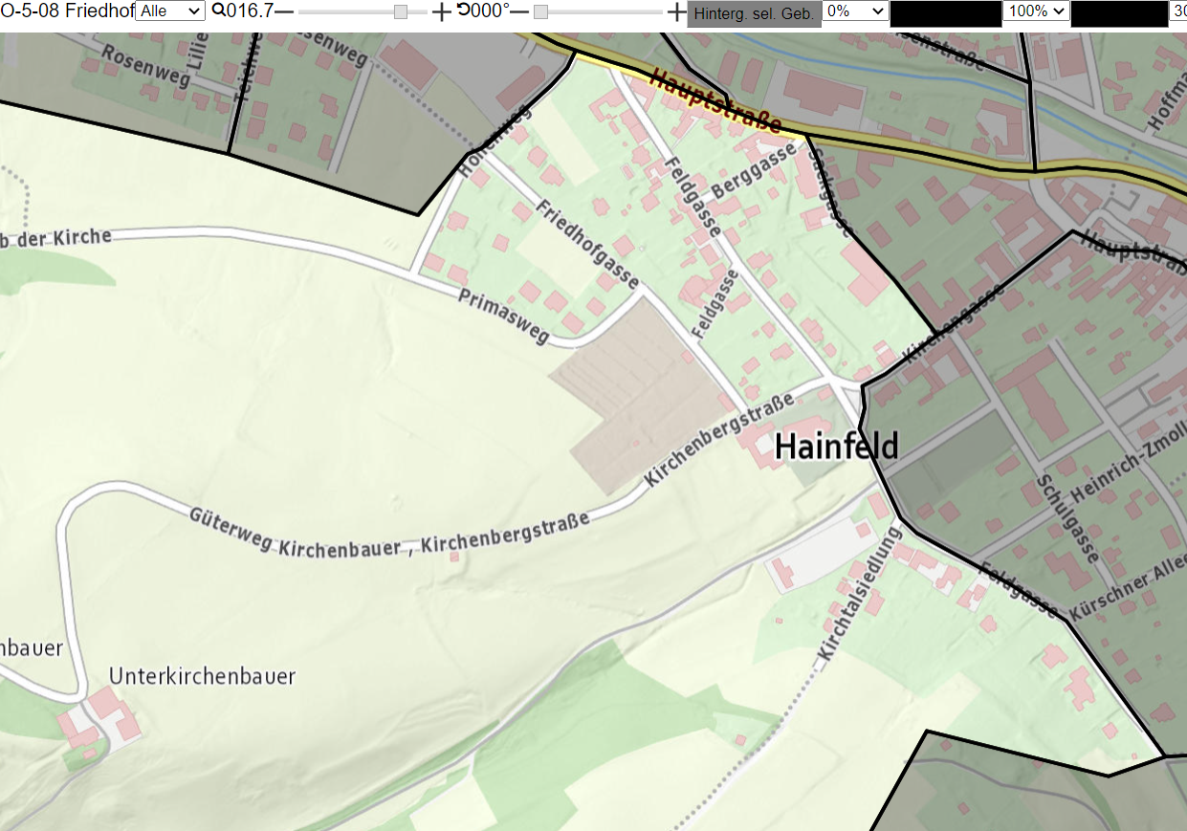
Task: Open the 100% dropdown
Action: click(1036, 11)
